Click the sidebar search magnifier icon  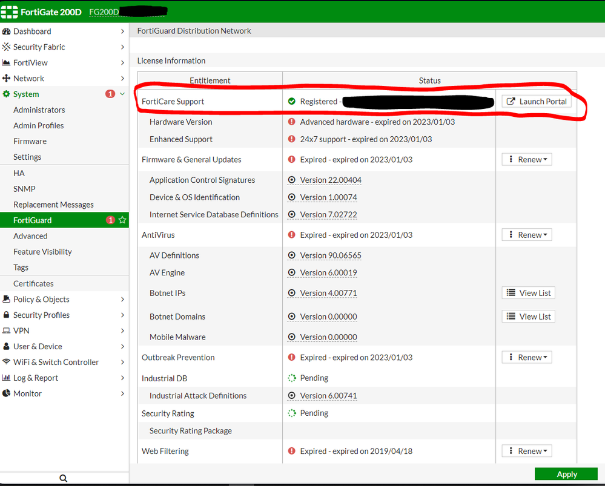(x=64, y=478)
